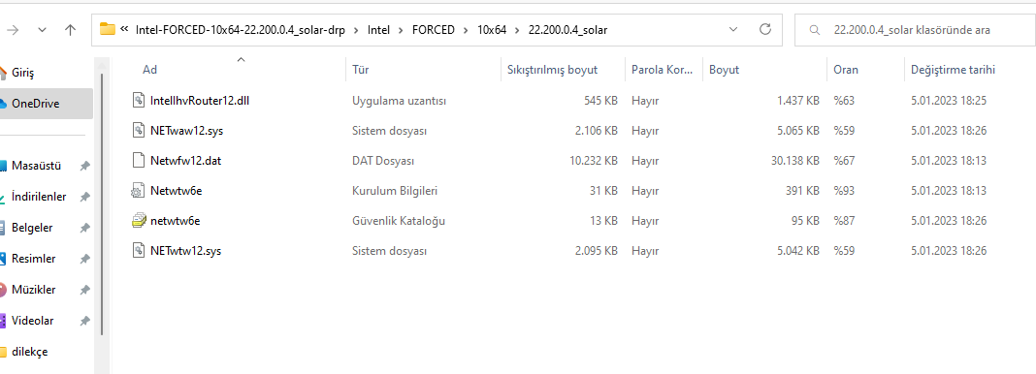The width and height of the screenshot is (1036, 374).
Task: Sort by Ad column header
Action: 150,69
